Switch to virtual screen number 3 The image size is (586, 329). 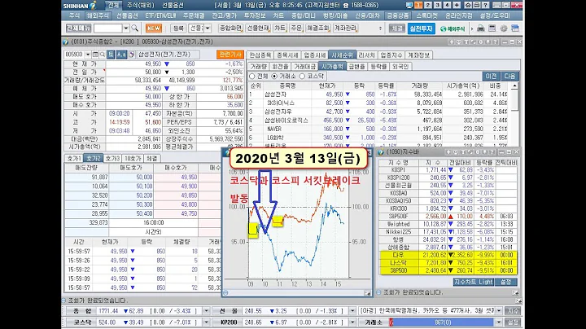click(x=438, y=5)
